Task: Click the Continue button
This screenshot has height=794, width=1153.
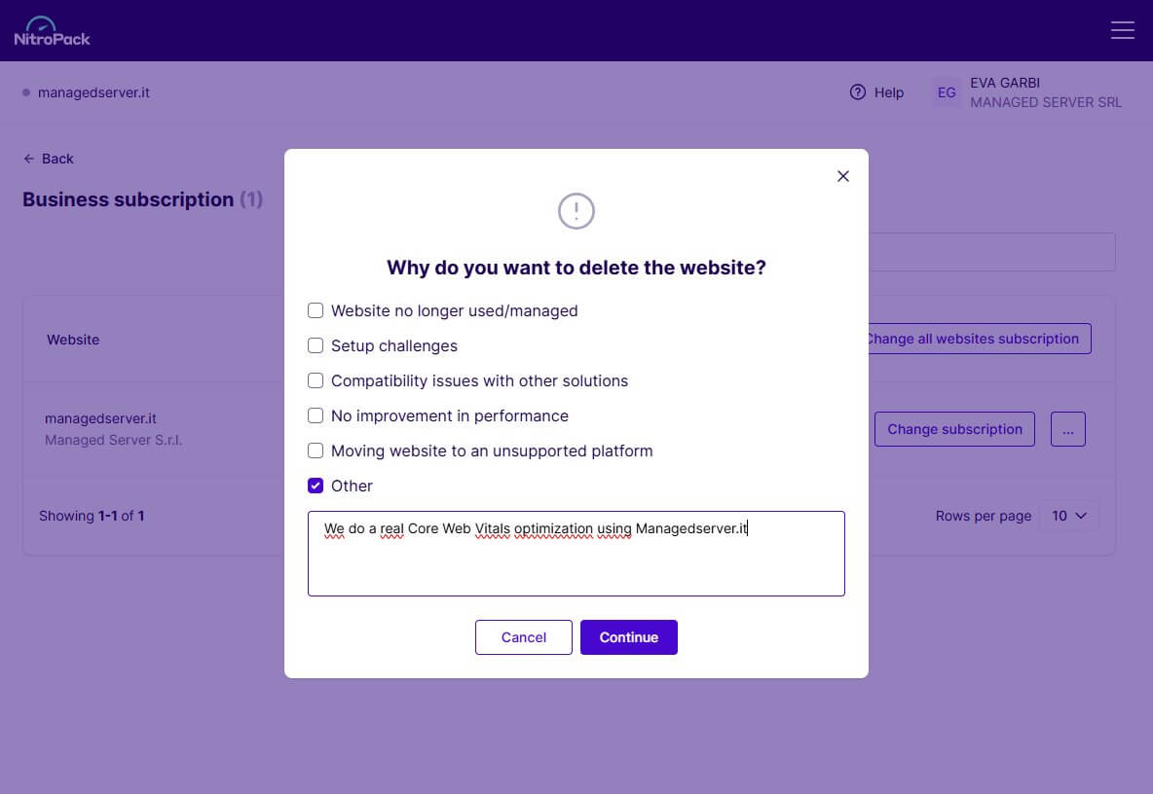Action: click(629, 637)
